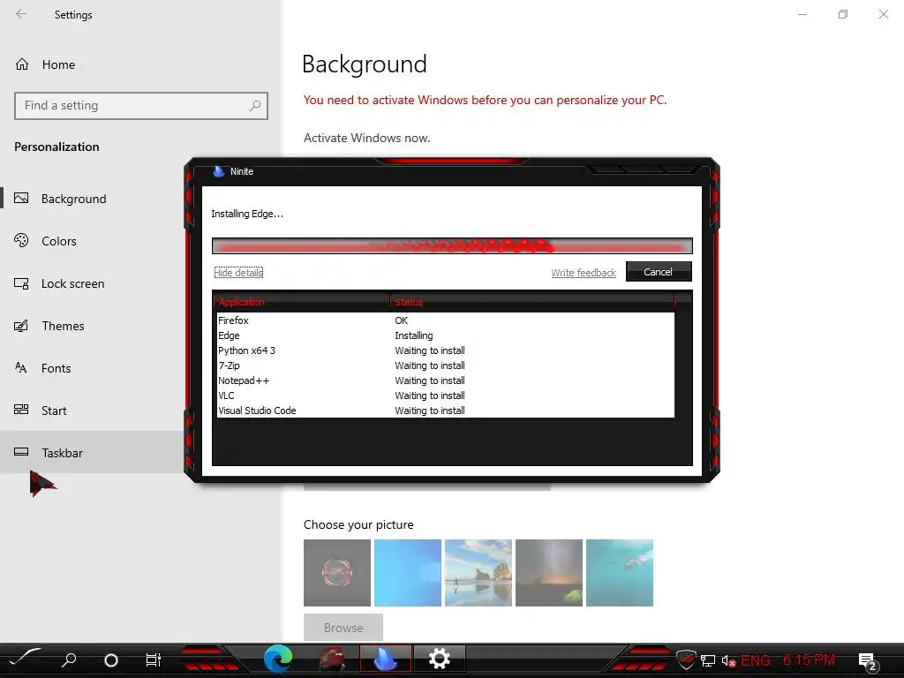Click Application column header in Ninite

tap(302, 302)
